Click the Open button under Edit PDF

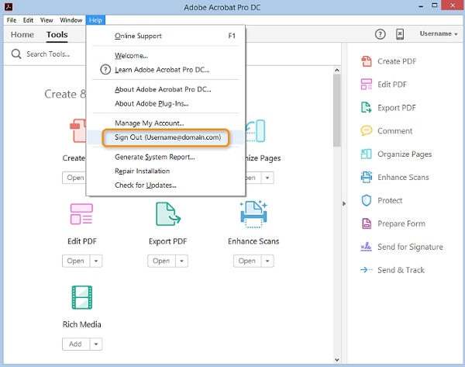point(76,261)
